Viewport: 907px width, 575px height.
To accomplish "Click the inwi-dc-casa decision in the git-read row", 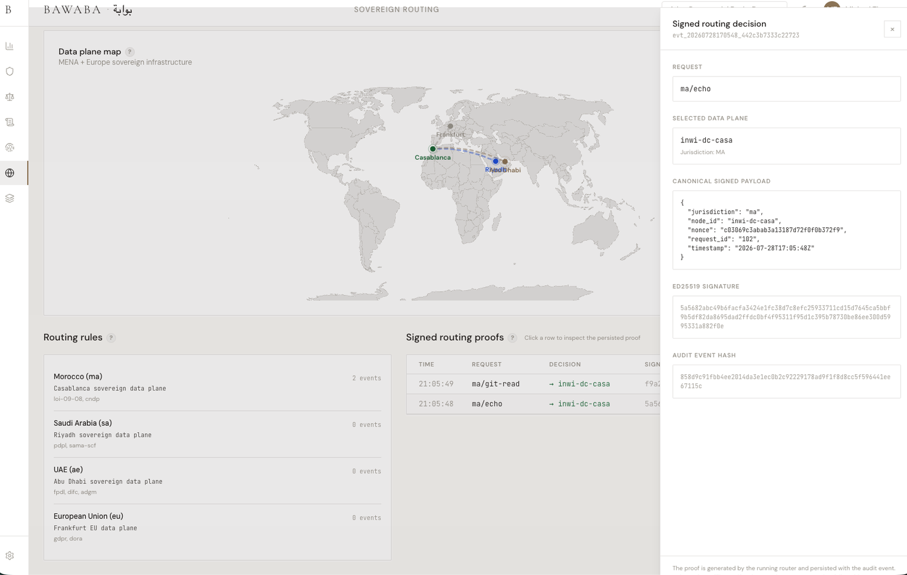I will click(x=579, y=384).
